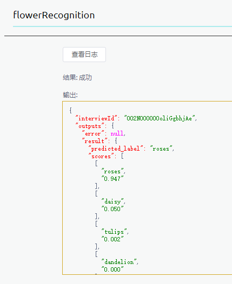
Task: Select the pink null value
Action: coord(117,133)
